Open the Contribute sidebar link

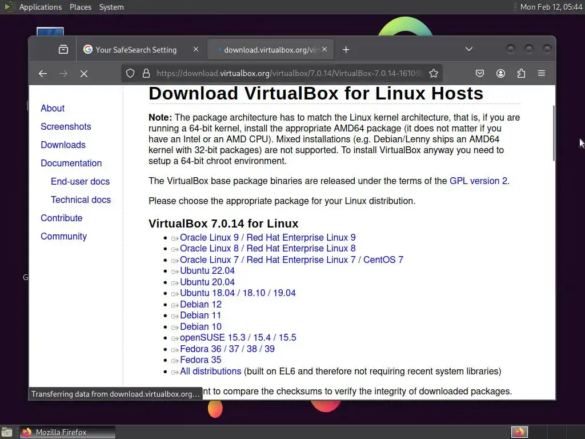tap(62, 218)
